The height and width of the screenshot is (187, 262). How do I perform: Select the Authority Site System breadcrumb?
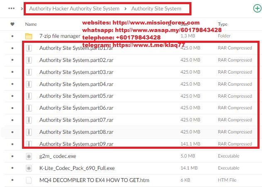coord(156,9)
